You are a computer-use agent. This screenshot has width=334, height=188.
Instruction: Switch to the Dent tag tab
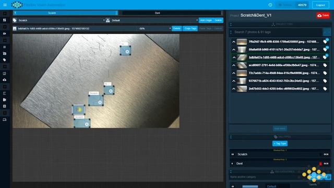[172, 13]
